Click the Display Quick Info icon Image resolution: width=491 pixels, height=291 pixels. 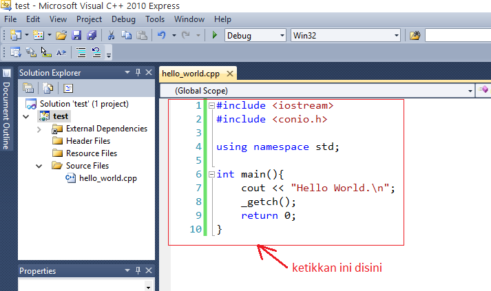click(x=46, y=52)
